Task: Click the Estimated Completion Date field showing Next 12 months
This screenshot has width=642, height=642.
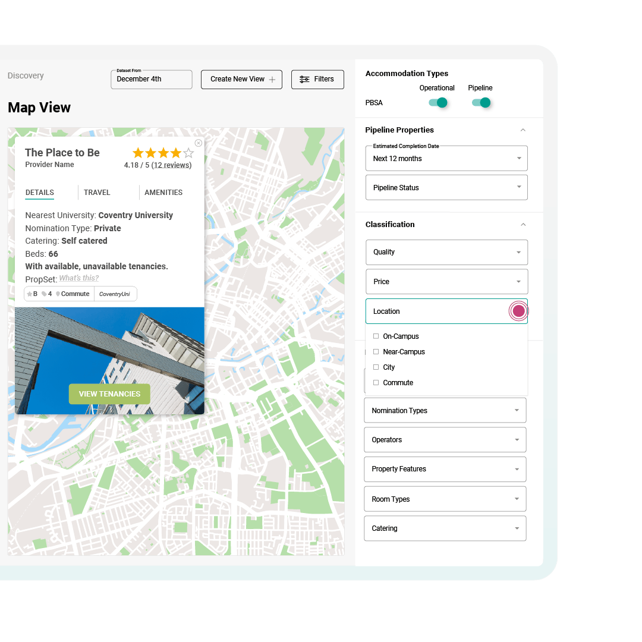Action: [446, 158]
